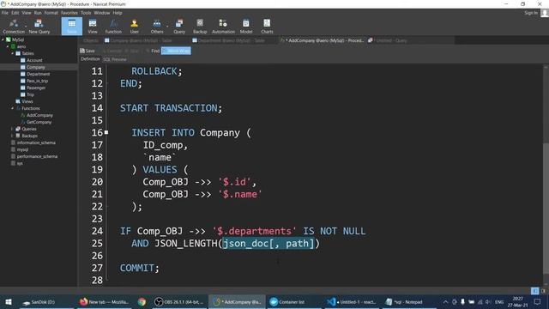
Task: Switch to the Objects tab
Action: [91, 40]
